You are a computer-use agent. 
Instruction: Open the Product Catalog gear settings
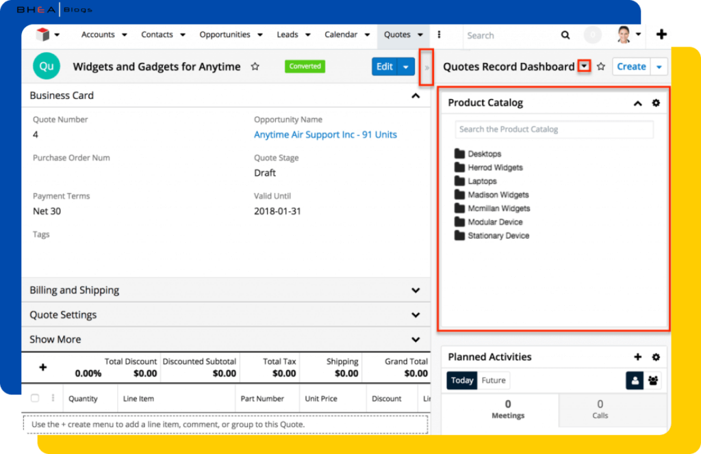pyautogui.click(x=656, y=103)
